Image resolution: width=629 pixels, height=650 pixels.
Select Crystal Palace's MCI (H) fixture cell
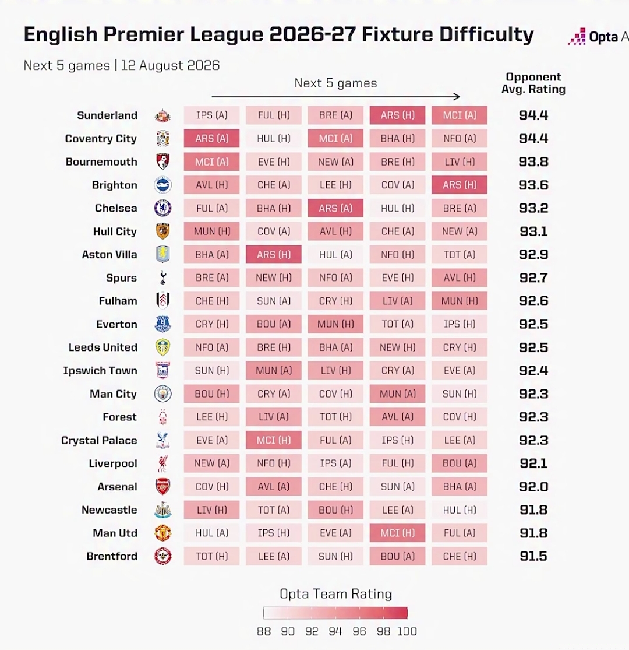[x=274, y=440]
